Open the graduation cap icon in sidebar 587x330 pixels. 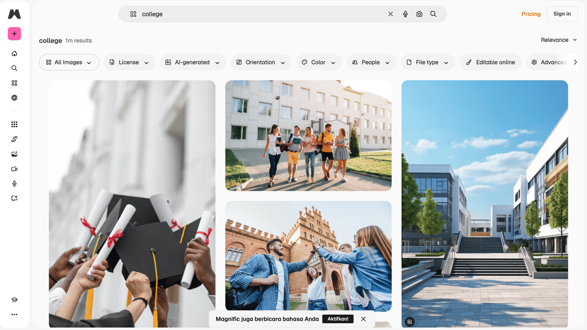point(14,300)
